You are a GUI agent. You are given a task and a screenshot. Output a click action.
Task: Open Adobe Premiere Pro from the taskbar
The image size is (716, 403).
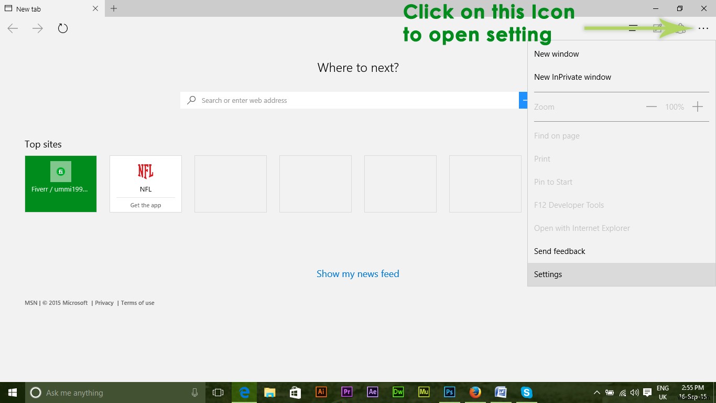pos(347,392)
